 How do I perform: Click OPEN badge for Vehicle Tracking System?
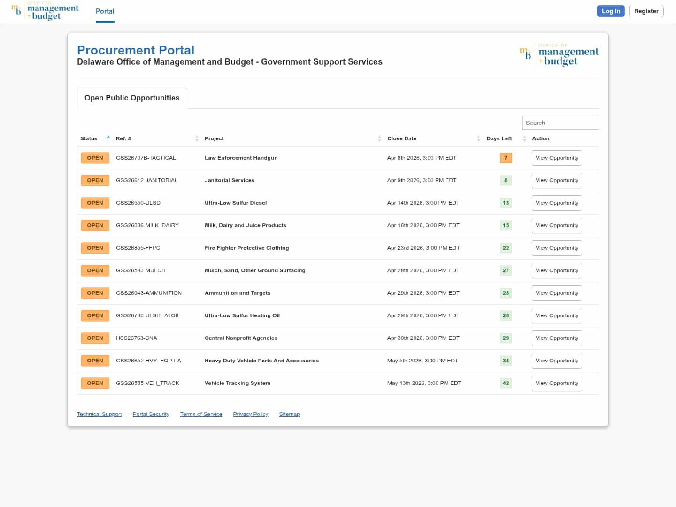[95, 384]
